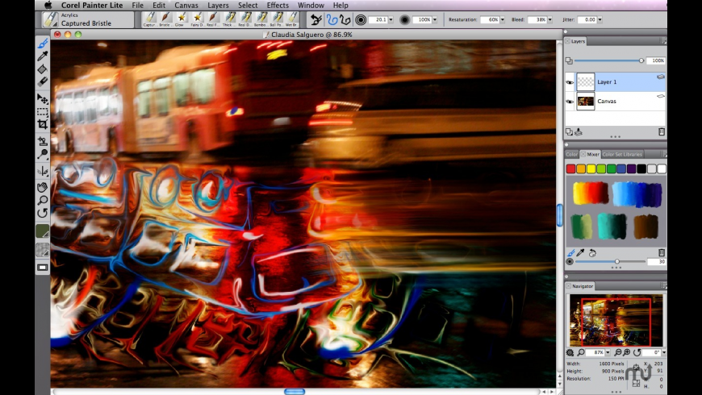Image resolution: width=702 pixels, height=395 pixels.
Task: Open the Effects menu
Action: point(278,5)
